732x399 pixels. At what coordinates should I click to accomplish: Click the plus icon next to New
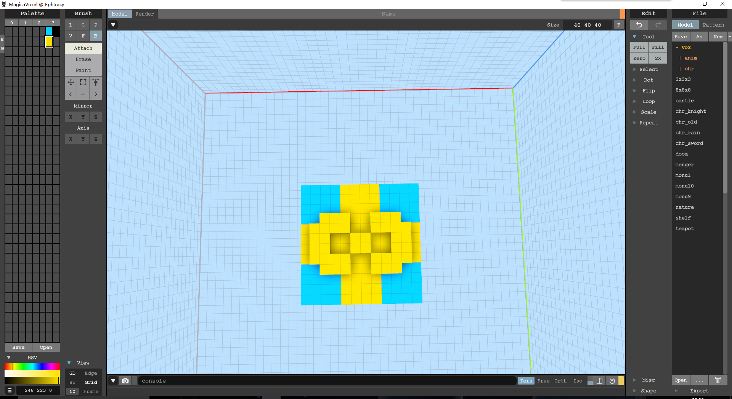click(x=730, y=37)
